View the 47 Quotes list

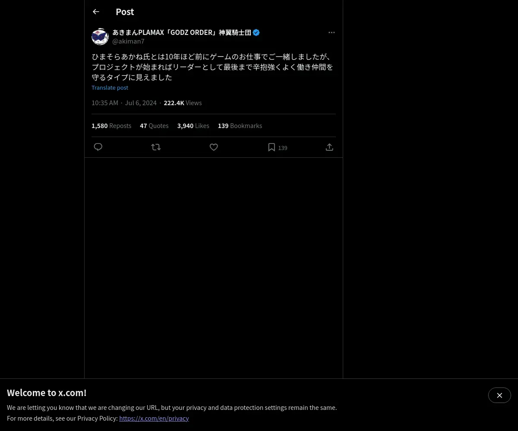coord(154,125)
